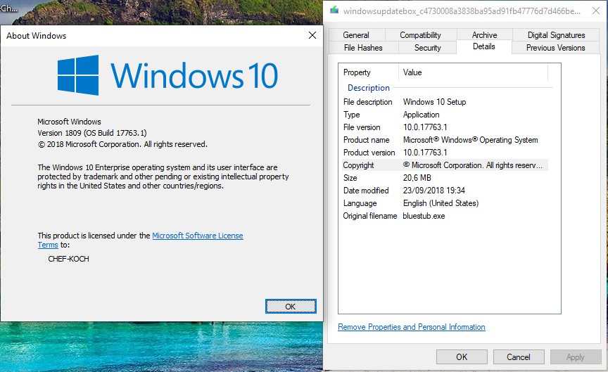Switch to the File Hashes tab
The width and height of the screenshot is (608, 372).
[363, 48]
